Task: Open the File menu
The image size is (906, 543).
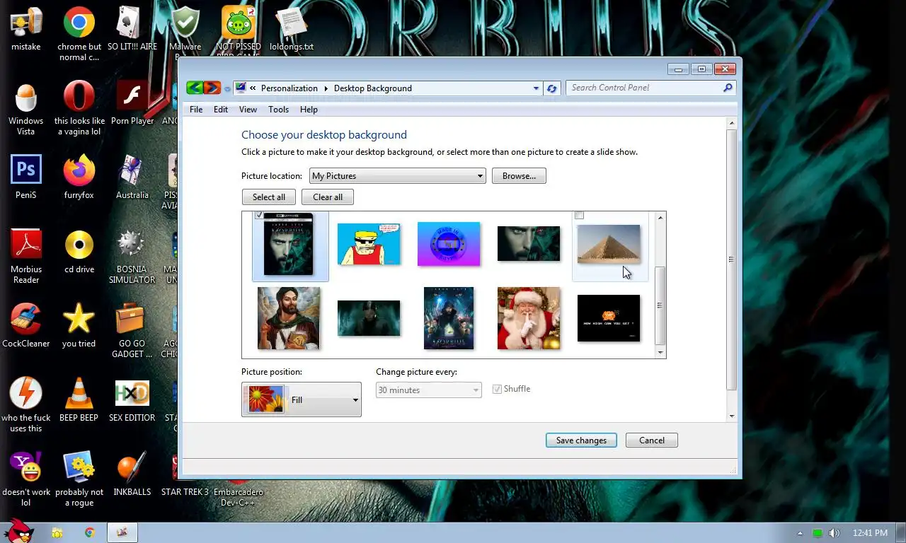Action: [x=196, y=110]
